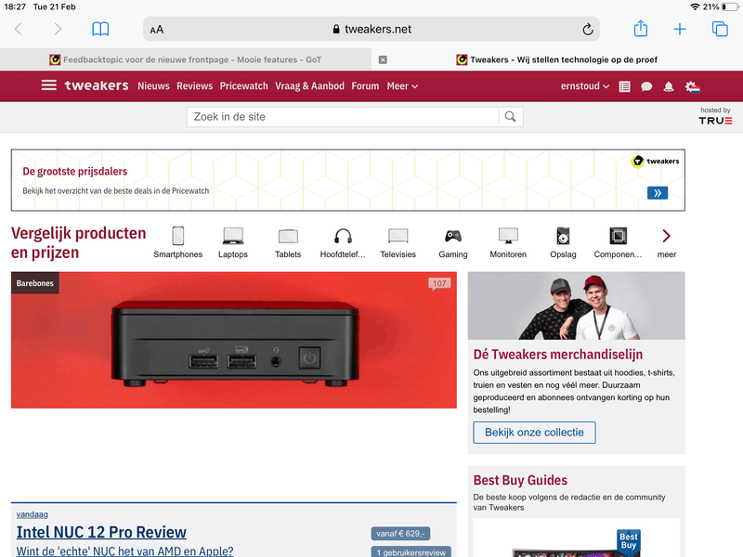The height and width of the screenshot is (557, 743).
Task: Click the blue double-arrow banner button
Action: [658, 193]
